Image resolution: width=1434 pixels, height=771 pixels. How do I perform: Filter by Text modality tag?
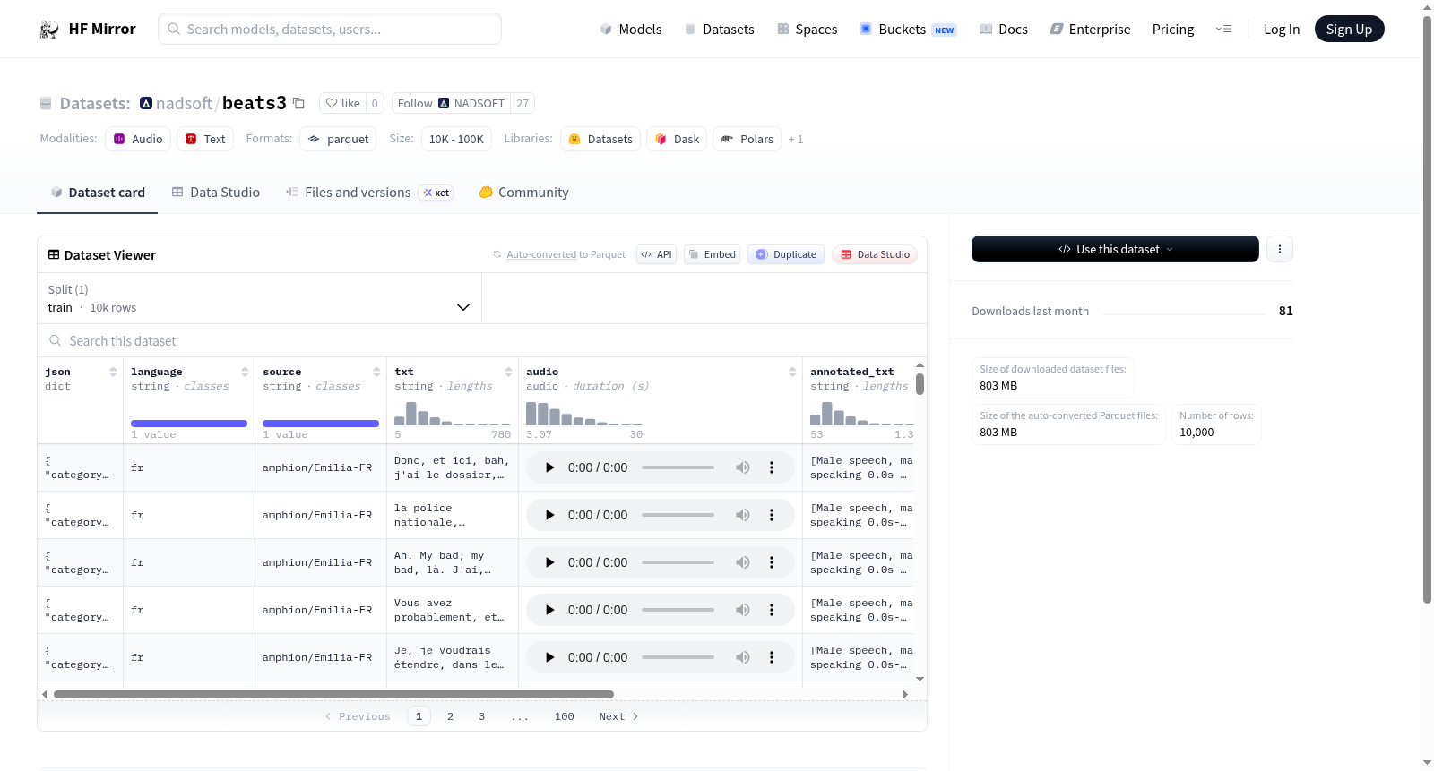pos(205,139)
